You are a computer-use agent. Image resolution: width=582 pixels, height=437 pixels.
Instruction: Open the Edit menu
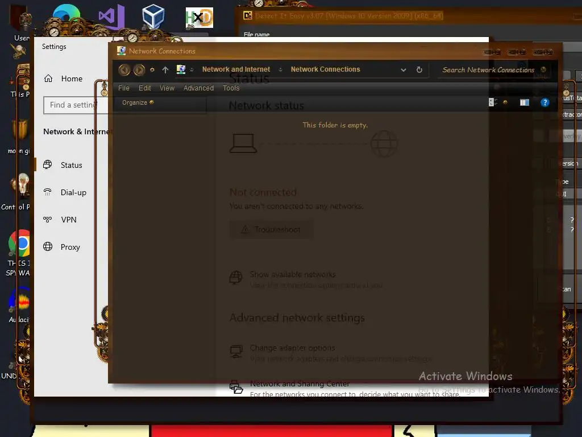pyautogui.click(x=144, y=88)
